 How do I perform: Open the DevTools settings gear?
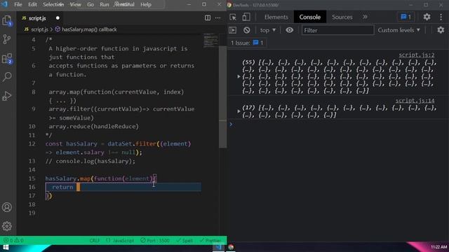click(427, 17)
